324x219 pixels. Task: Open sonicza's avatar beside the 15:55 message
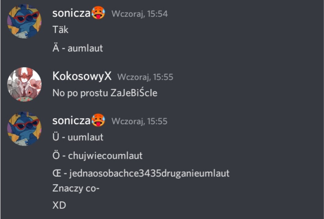pyautogui.click(x=24, y=129)
